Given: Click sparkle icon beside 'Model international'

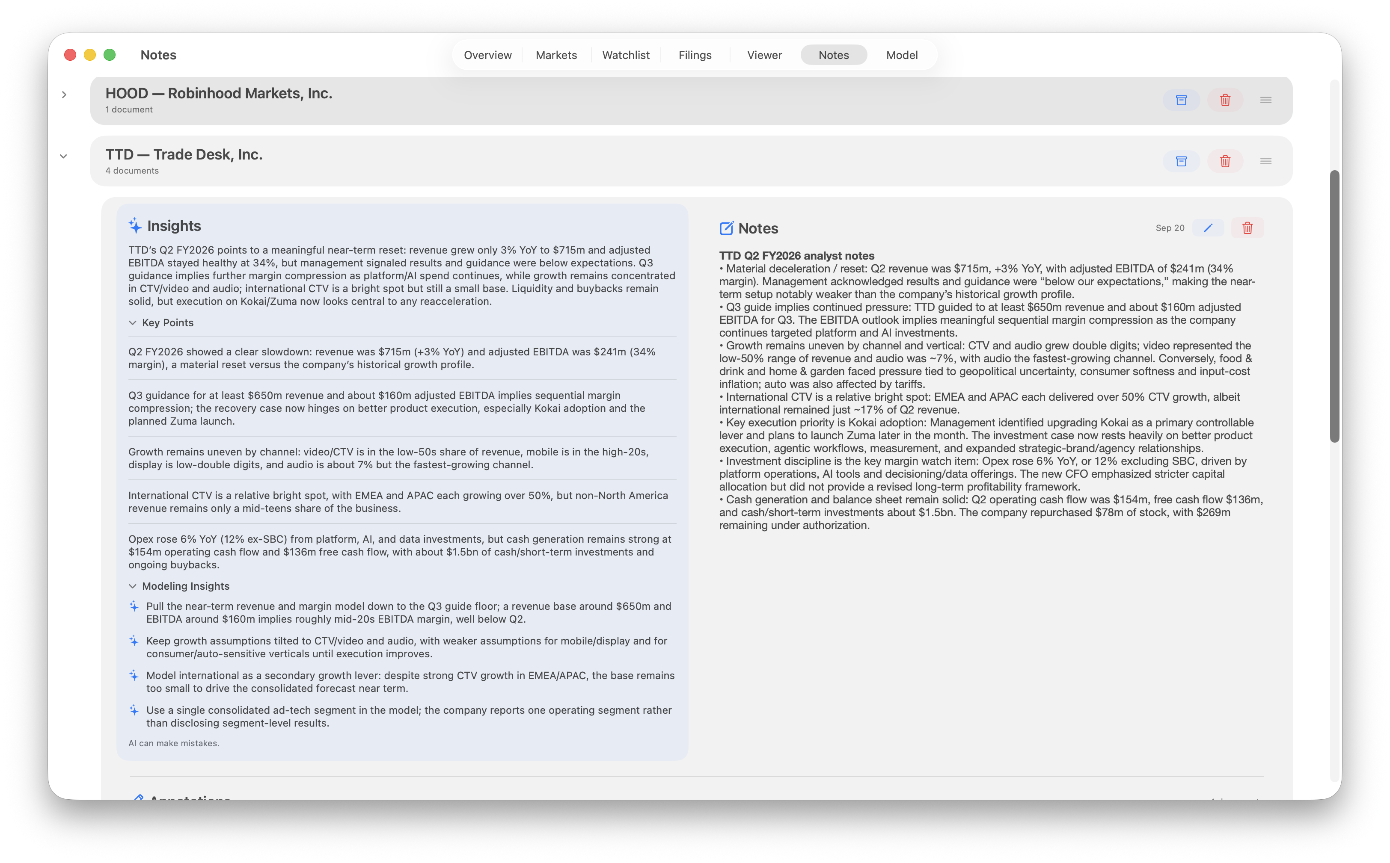Looking at the screenshot, I should click(134, 675).
